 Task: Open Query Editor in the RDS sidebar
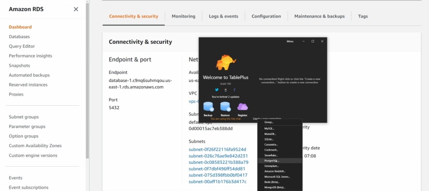click(x=22, y=46)
